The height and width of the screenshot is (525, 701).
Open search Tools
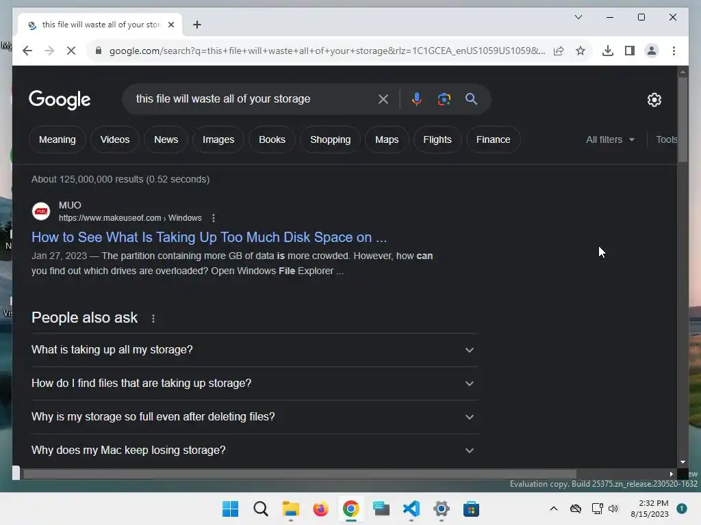pyautogui.click(x=666, y=139)
